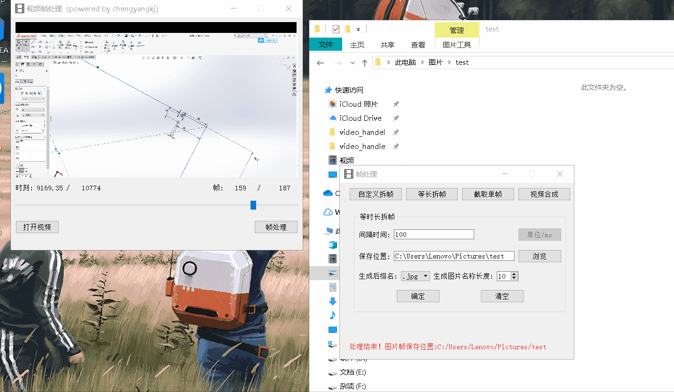Click the 间隔时间 input field
The image size is (674, 392).
point(434,235)
